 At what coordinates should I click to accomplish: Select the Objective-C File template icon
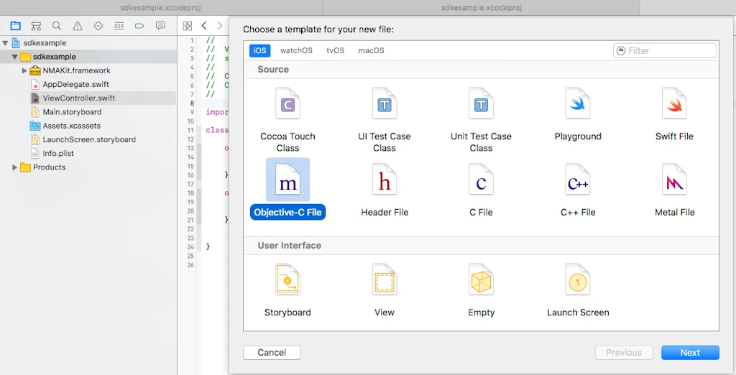point(287,180)
